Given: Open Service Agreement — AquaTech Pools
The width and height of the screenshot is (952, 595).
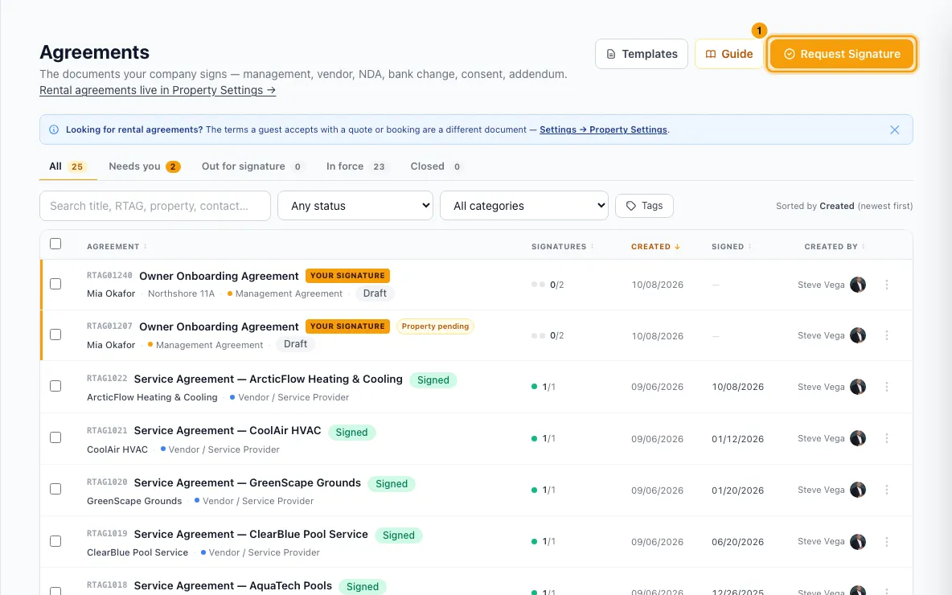Looking at the screenshot, I should [x=233, y=586].
